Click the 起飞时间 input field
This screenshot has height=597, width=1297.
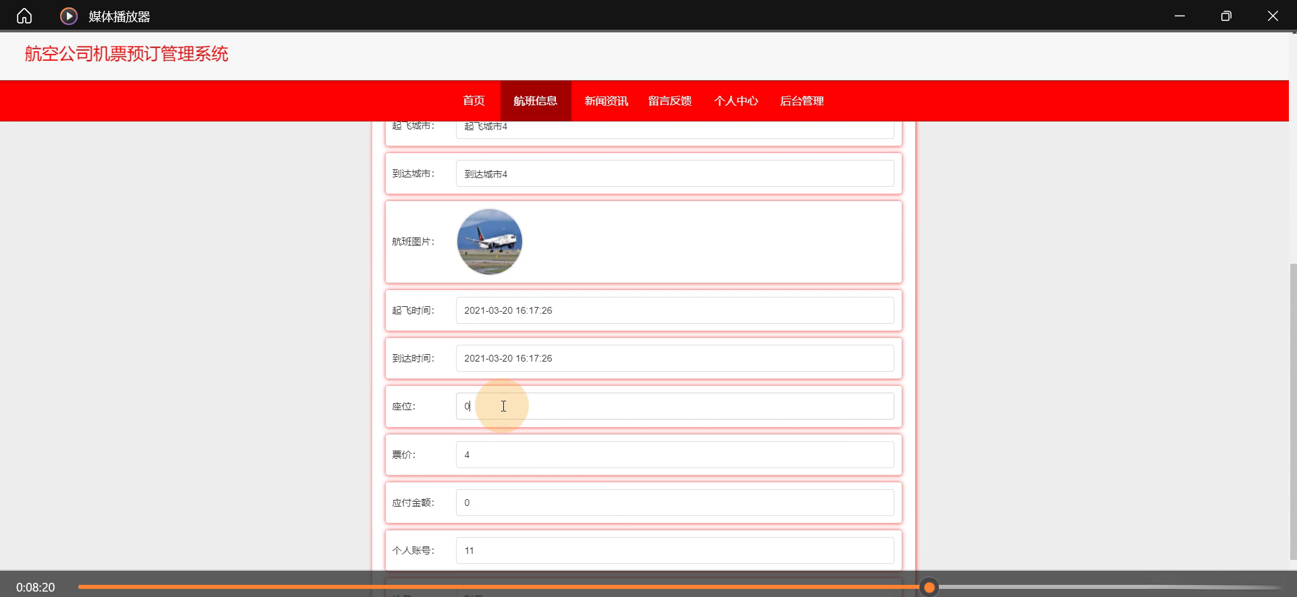(675, 310)
